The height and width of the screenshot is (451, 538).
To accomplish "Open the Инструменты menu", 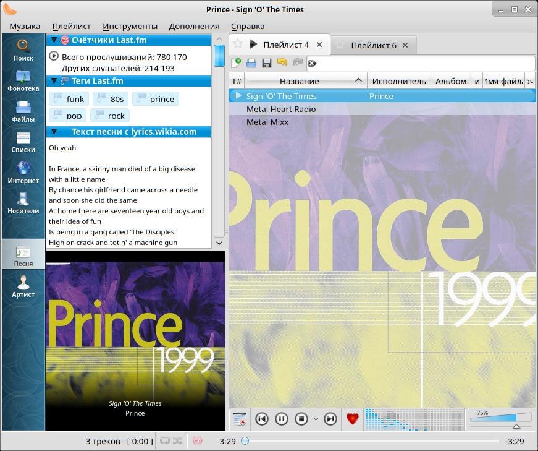I will 130,26.
